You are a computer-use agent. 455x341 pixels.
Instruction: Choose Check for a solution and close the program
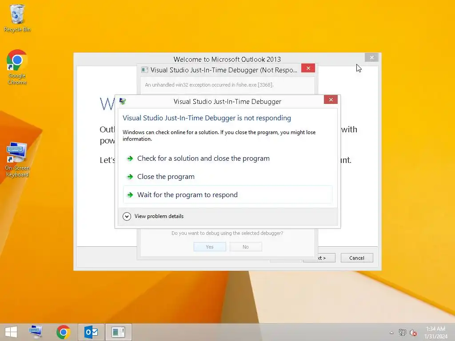coord(227,159)
